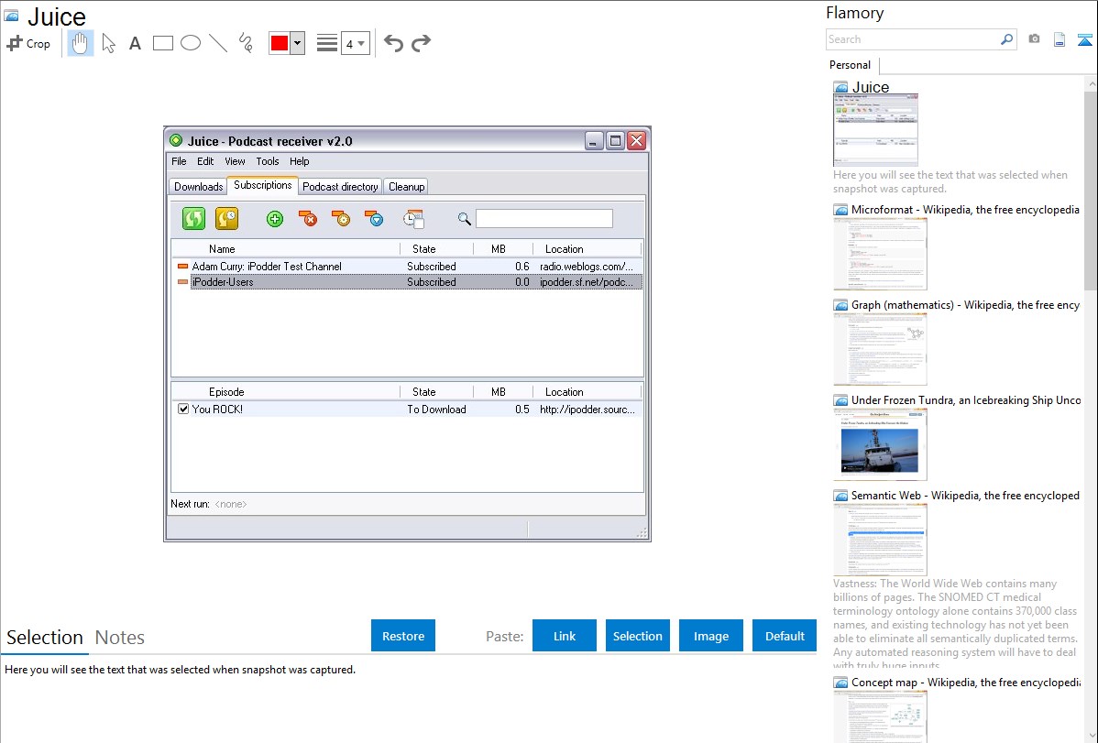Click the To Download state cell
Image resolution: width=1098 pixels, height=743 pixels.
point(436,409)
